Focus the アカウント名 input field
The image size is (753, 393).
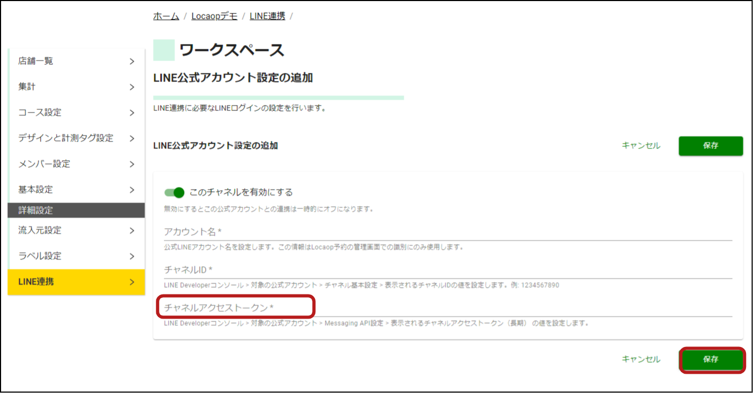click(x=448, y=232)
